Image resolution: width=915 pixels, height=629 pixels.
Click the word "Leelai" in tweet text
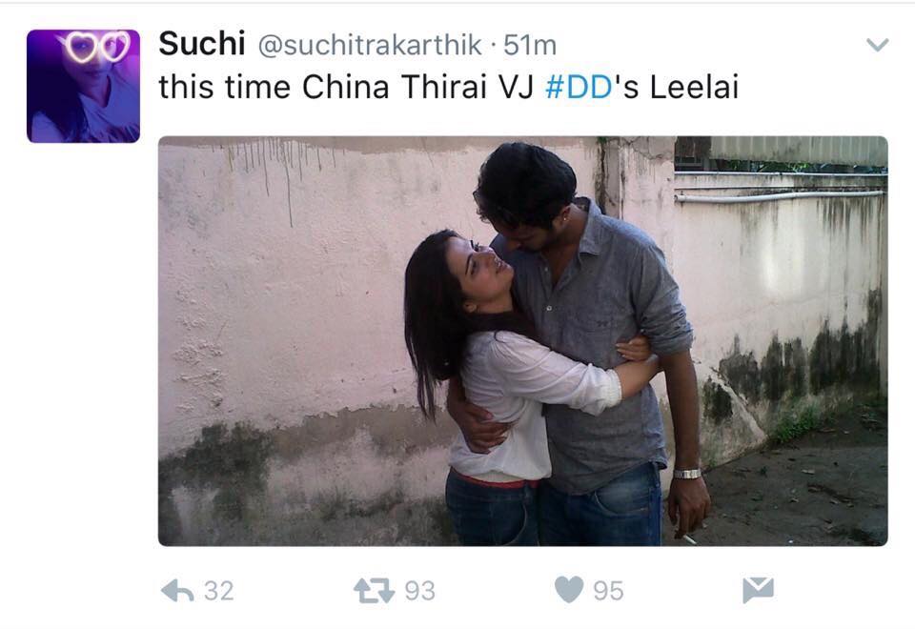pos(695,88)
